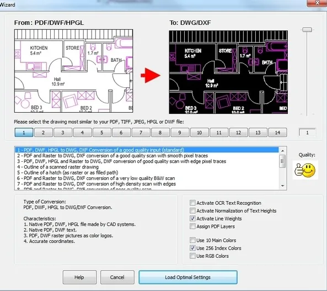Viewport: 327px width, 291px height.
Task: Select drawing type button 12
Action: [238, 133]
